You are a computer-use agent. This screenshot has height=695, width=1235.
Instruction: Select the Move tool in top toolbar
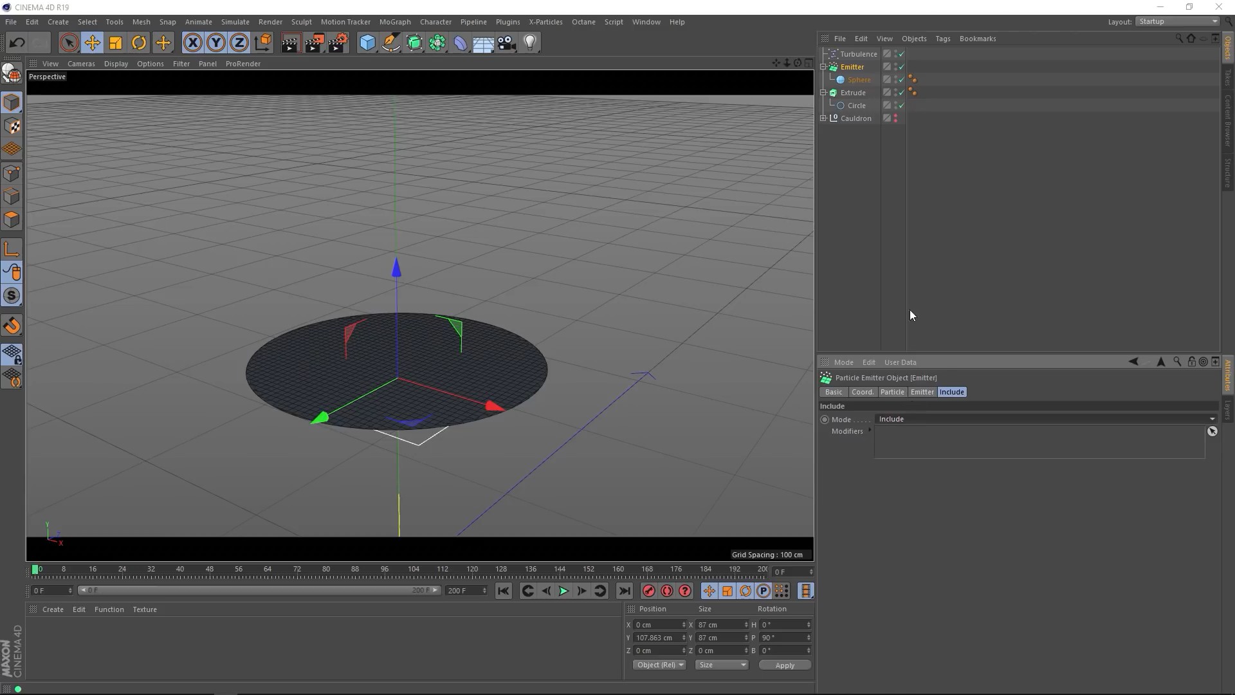(x=92, y=43)
